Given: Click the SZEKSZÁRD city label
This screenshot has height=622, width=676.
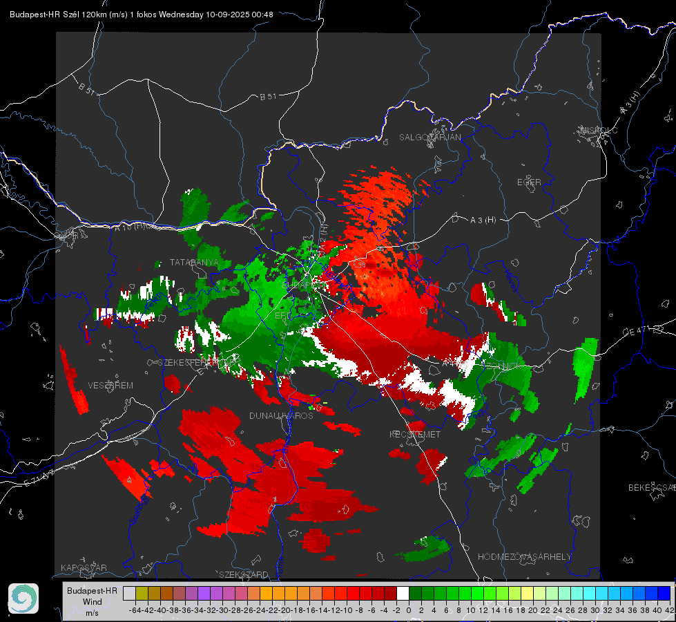Looking at the screenshot, I should (x=244, y=574).
